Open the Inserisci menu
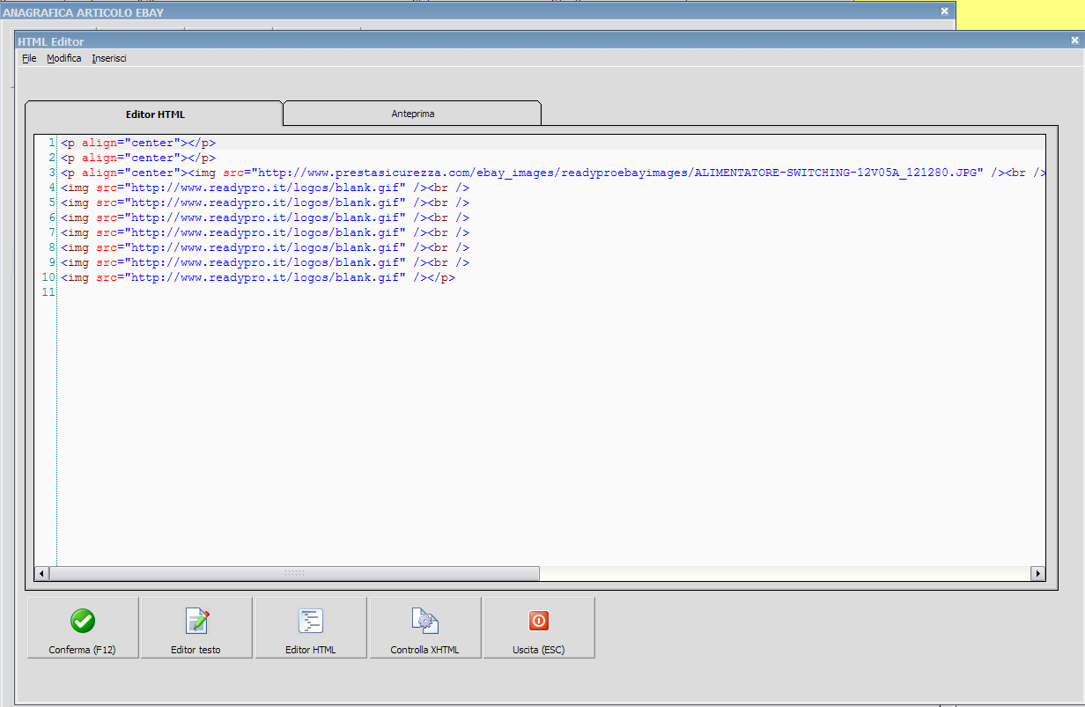 pyautogui.click(x=109, y=58)
